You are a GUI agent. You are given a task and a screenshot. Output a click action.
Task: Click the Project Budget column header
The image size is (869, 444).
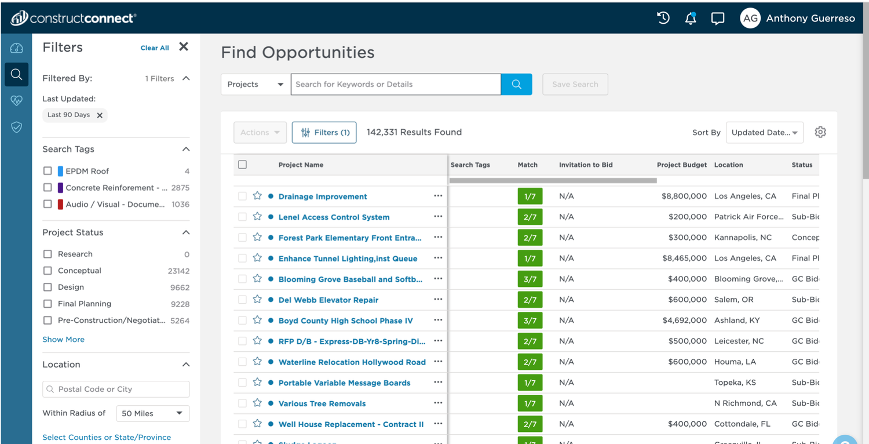682,165
